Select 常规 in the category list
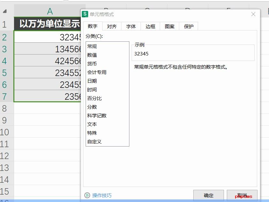The height and width of the screenshot is (202, 269). (107, 46)
